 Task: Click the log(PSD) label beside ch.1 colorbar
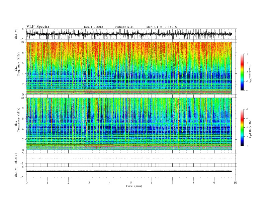tap(250, 73)
